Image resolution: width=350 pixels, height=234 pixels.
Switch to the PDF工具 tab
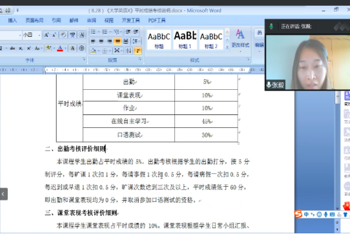(x=157, y=21)
